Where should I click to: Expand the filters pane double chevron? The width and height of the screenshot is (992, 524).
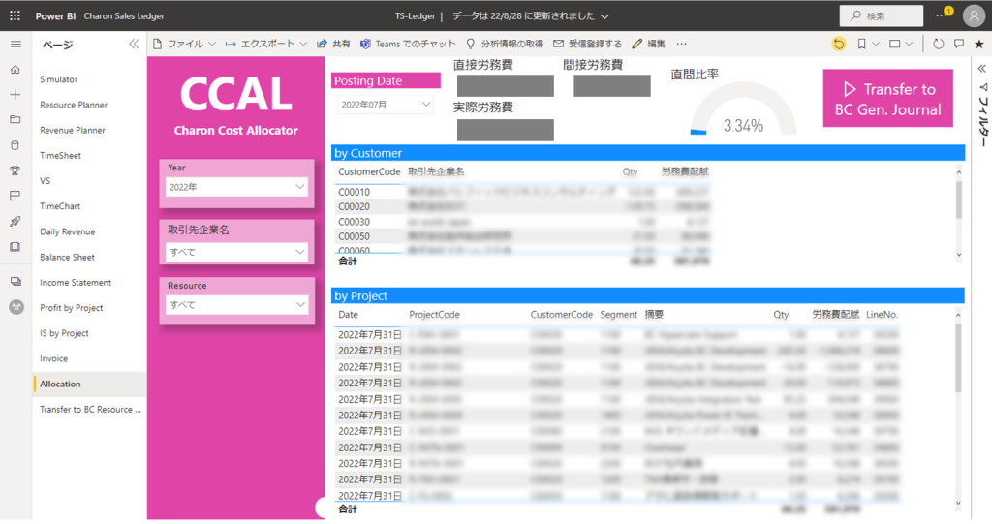coord(982,69)
